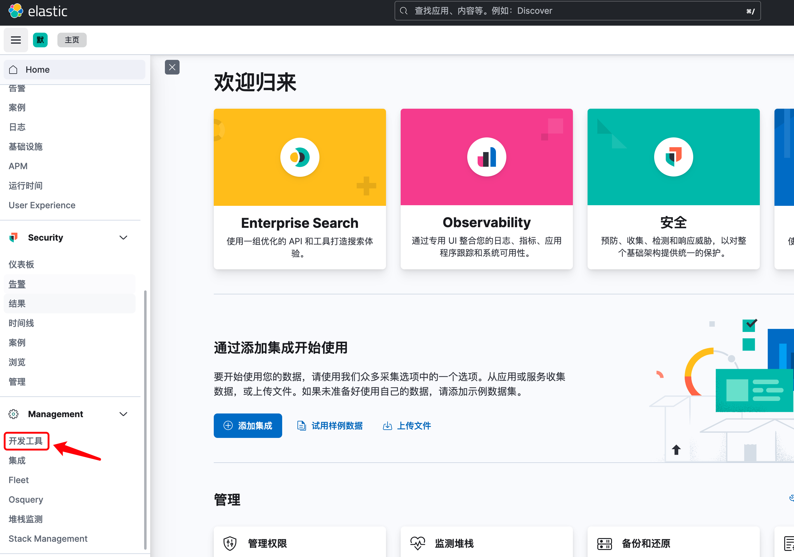
Task: Click the upload icon beside 上传文件
Action: 387,426
